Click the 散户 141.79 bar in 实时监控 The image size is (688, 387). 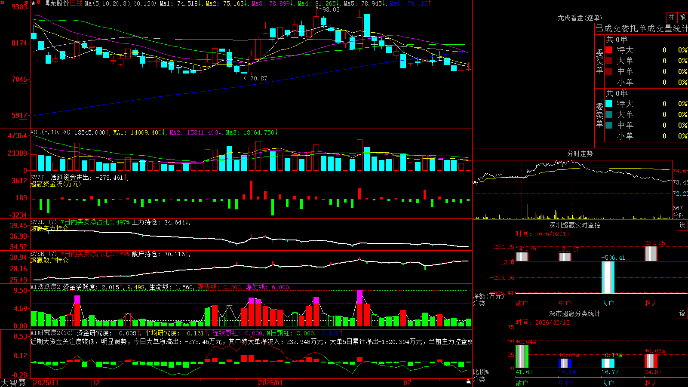(522, 257)
